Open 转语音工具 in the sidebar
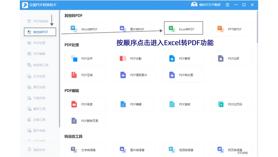This screenshot has width=278, height=157. tap(38, 65)
